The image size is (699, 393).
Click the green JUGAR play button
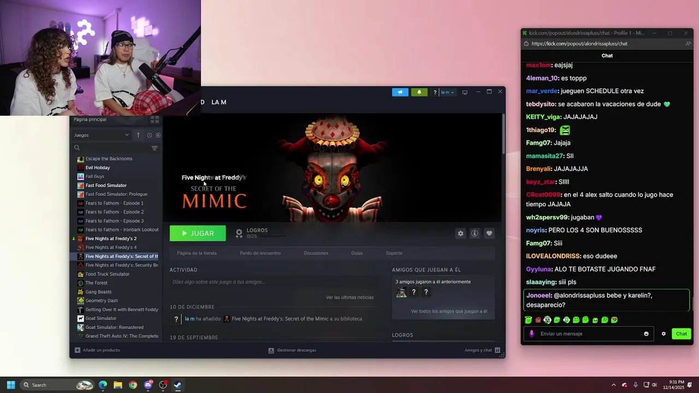coord(198,233)
